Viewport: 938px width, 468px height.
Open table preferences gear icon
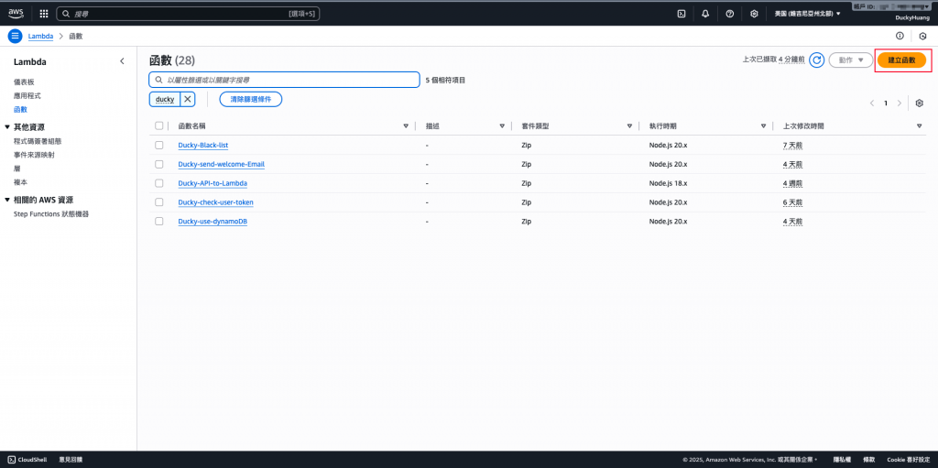920,103
